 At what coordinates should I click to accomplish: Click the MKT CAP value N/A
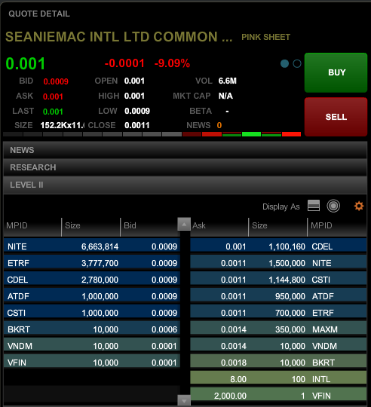coord(225,96)
